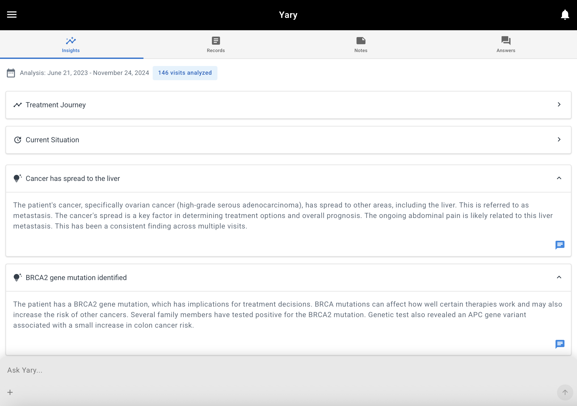Click lightbulb icon beside BRCA2 gene mutation
Screen dimensions: 577x406
(17, 277)
